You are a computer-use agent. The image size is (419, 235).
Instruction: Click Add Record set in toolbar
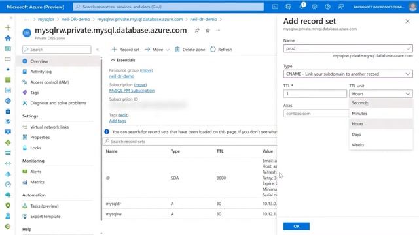pyautogui.click(x=126, y=50)
